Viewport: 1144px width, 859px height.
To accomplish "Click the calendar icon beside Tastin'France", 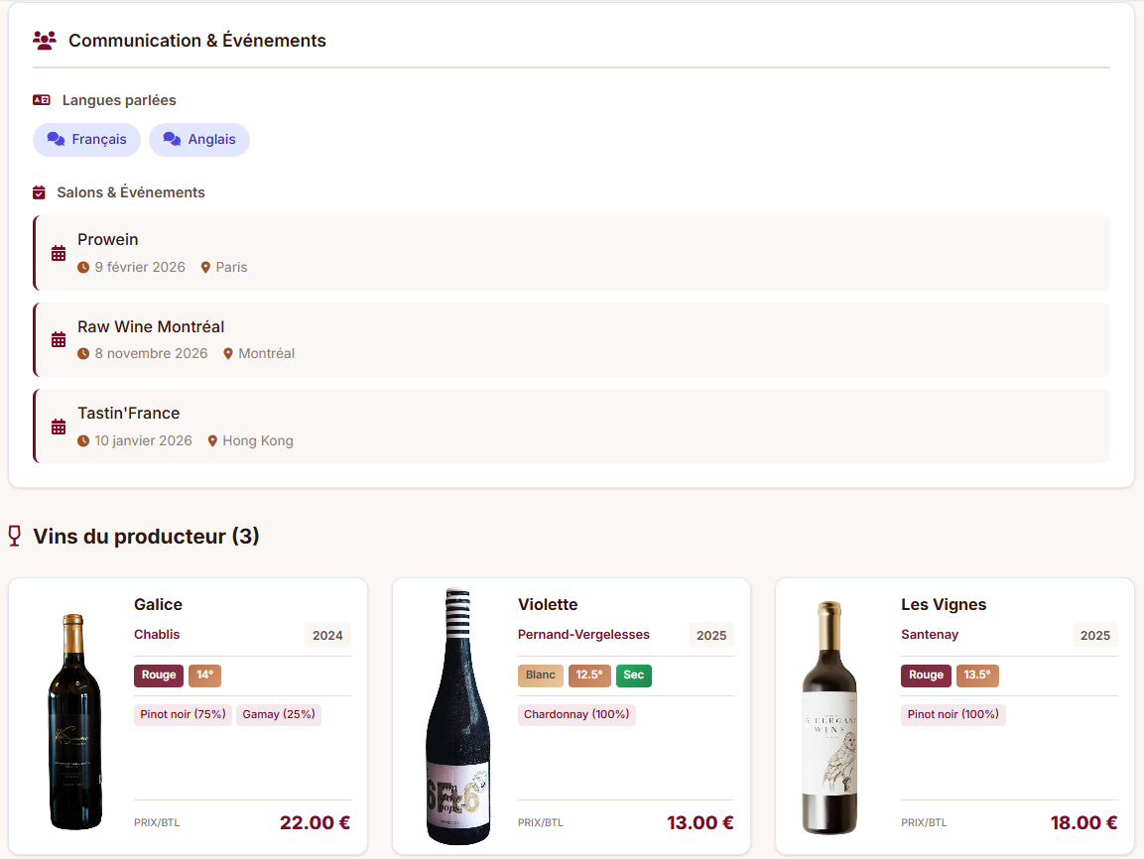I will pyautogui.click(x=59, y=427).
